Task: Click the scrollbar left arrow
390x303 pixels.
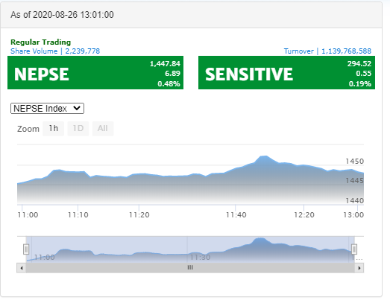Action: pos(22,268)
